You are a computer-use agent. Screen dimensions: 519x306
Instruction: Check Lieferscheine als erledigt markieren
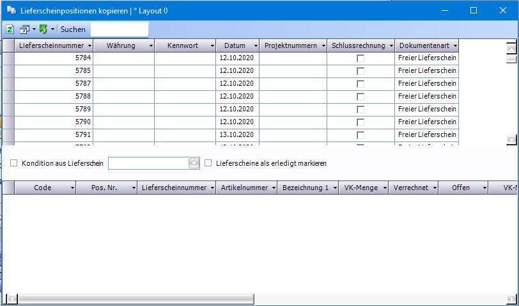tap(208, 163)
